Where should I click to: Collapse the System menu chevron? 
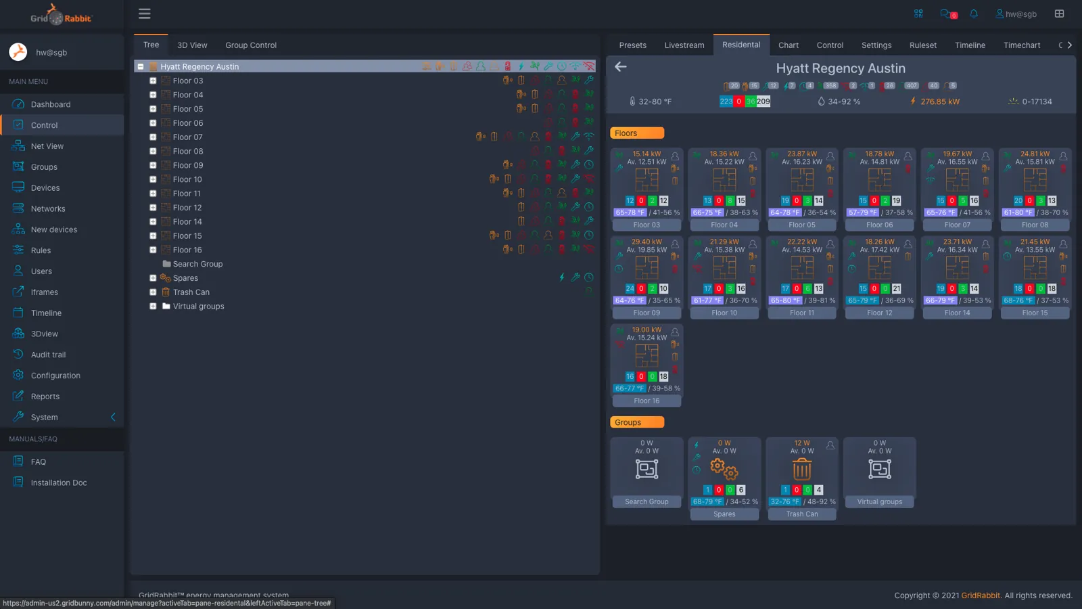pos(113,418)
